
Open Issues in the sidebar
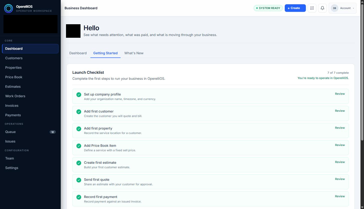coord(30,141)
